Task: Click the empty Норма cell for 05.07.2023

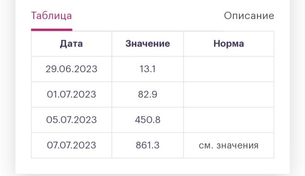Action: pos(229,120)
